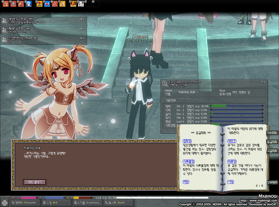Click the ** 중급회화 ** page heading
The image size is (279, 207).
[201, 133]
